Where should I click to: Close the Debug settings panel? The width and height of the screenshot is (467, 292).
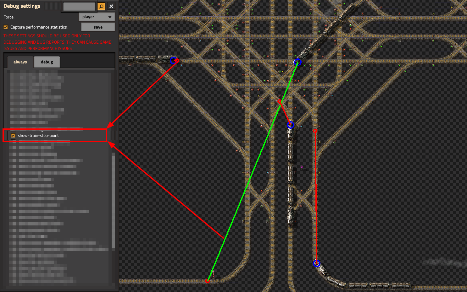click(x=111, y=6)
